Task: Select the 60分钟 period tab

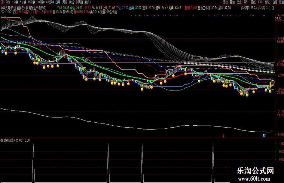Action: [50, 2]
